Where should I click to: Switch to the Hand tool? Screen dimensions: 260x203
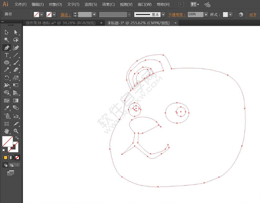[x=7, y=131]
